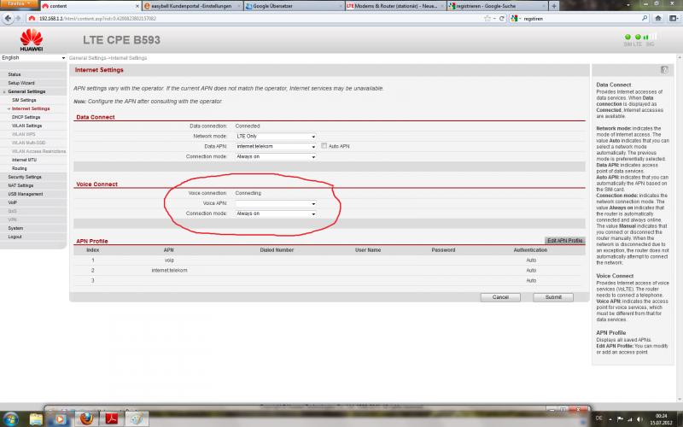Open the help icon above Data Connect help
This screenshot has width=683, height=427.
664,70
